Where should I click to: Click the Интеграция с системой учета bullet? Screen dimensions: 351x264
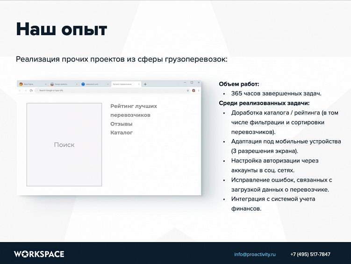pyautogui.click(x=273, y=204)
